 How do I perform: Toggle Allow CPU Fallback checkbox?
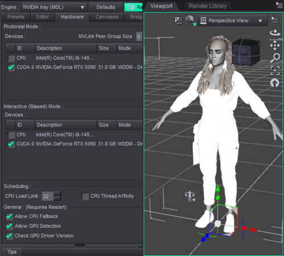pyautogui.click(x=9, y=216)
